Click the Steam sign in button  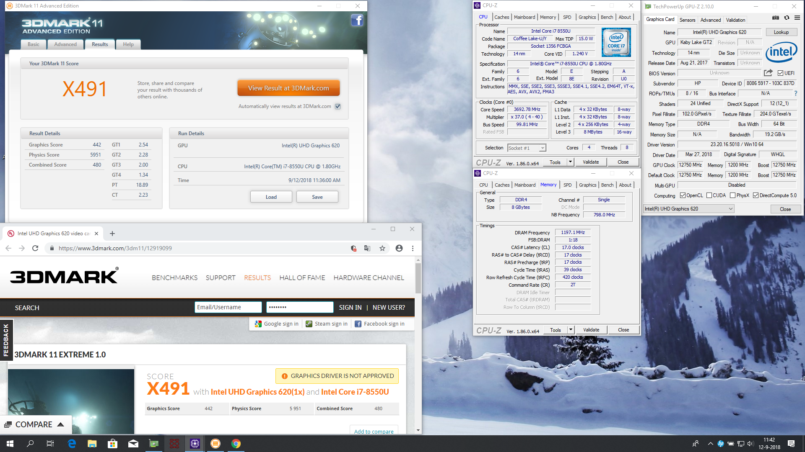pyautogui.click(x=327, y=324)
